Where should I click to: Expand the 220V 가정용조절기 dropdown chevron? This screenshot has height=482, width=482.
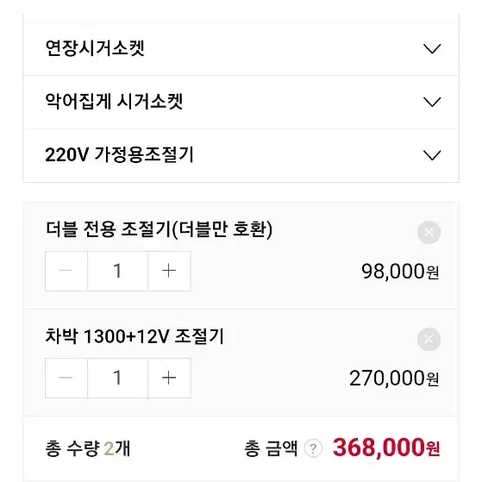[x=432, y=155]
